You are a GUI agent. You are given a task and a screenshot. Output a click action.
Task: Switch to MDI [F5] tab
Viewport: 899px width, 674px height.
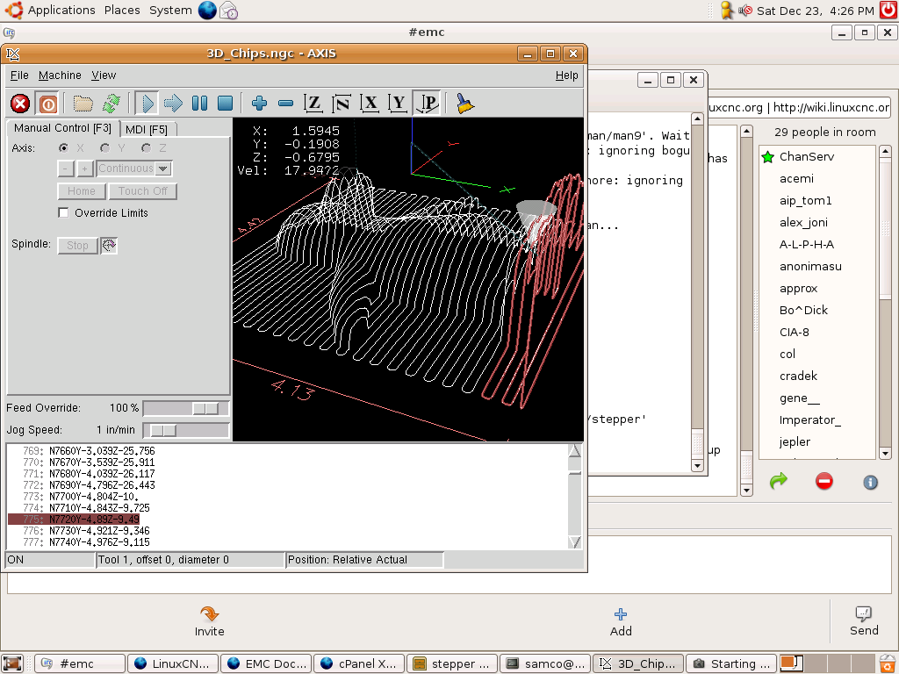[x=147, y=130]
